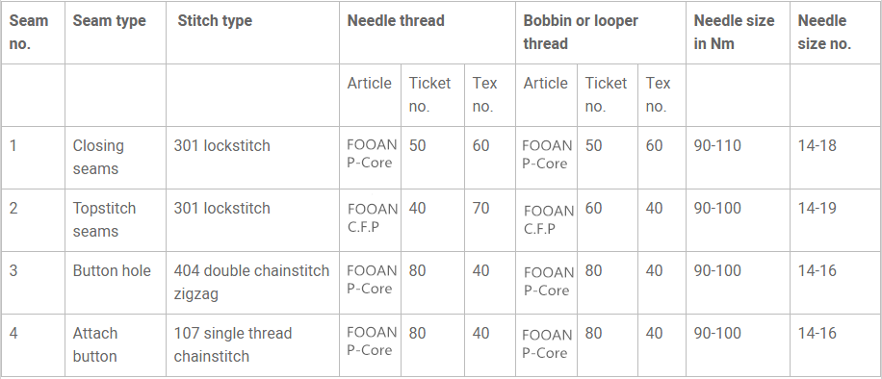The image size is (882, 379).
Task: Select 404 double chainstitch zigzag cell
Action: pyautogui.click(x=252, y=282)
